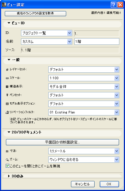Click the model display options icon
The image size is (125, 191).
pyautogui.click(x=7, y=104)
